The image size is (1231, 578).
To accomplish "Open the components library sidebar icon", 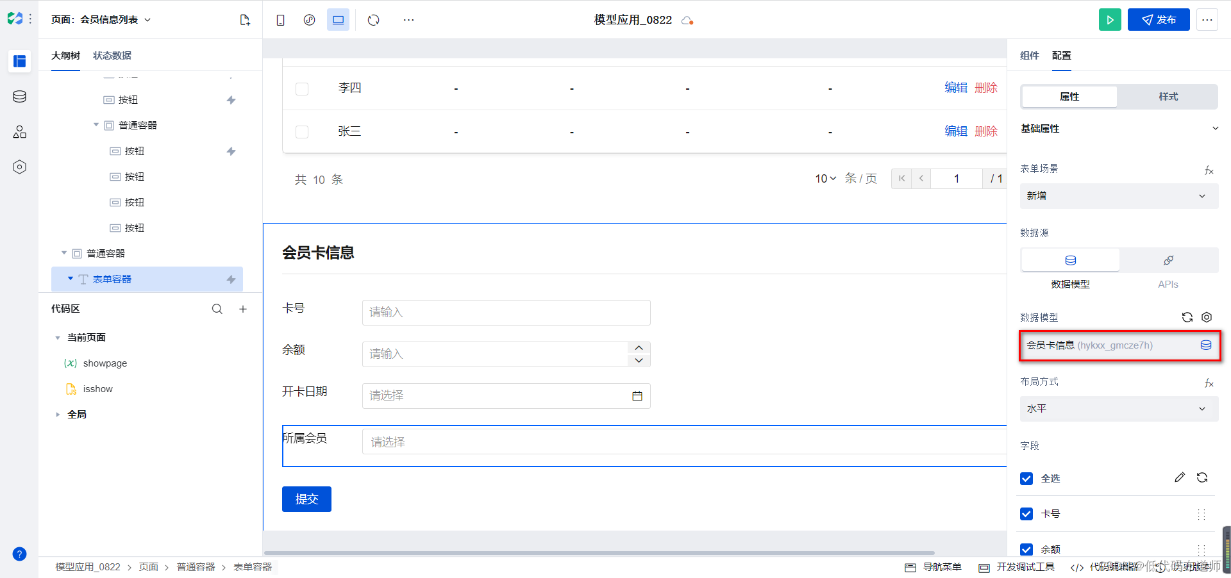I will coord(19,132).
